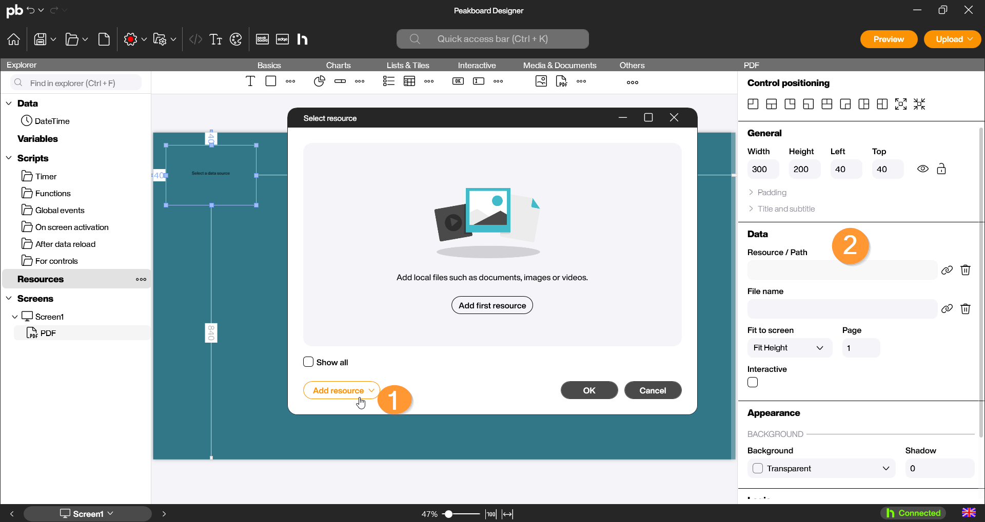
Task: Open the Fit Height dropdown
Action: pos(789,348)
